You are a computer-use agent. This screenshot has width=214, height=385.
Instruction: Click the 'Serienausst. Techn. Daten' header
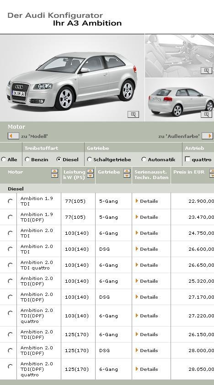[x=151, y=174]
